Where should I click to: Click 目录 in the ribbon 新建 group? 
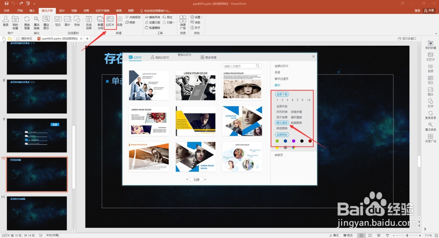point(120,21)
